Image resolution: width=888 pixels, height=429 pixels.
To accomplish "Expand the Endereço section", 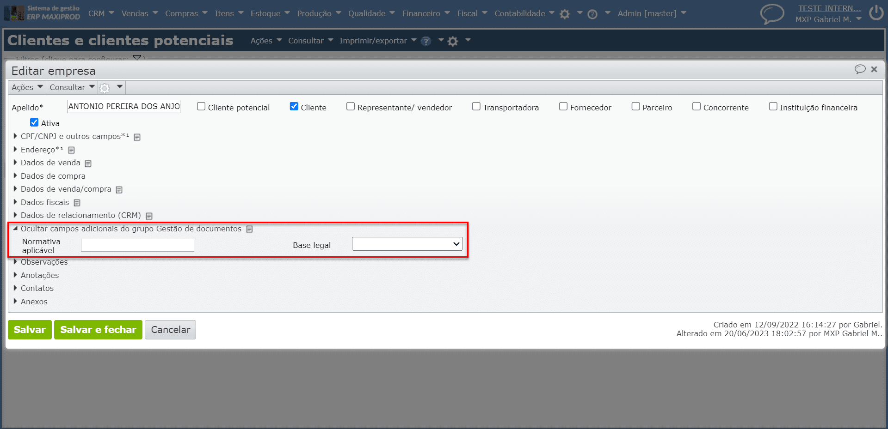I will [38, 150].
